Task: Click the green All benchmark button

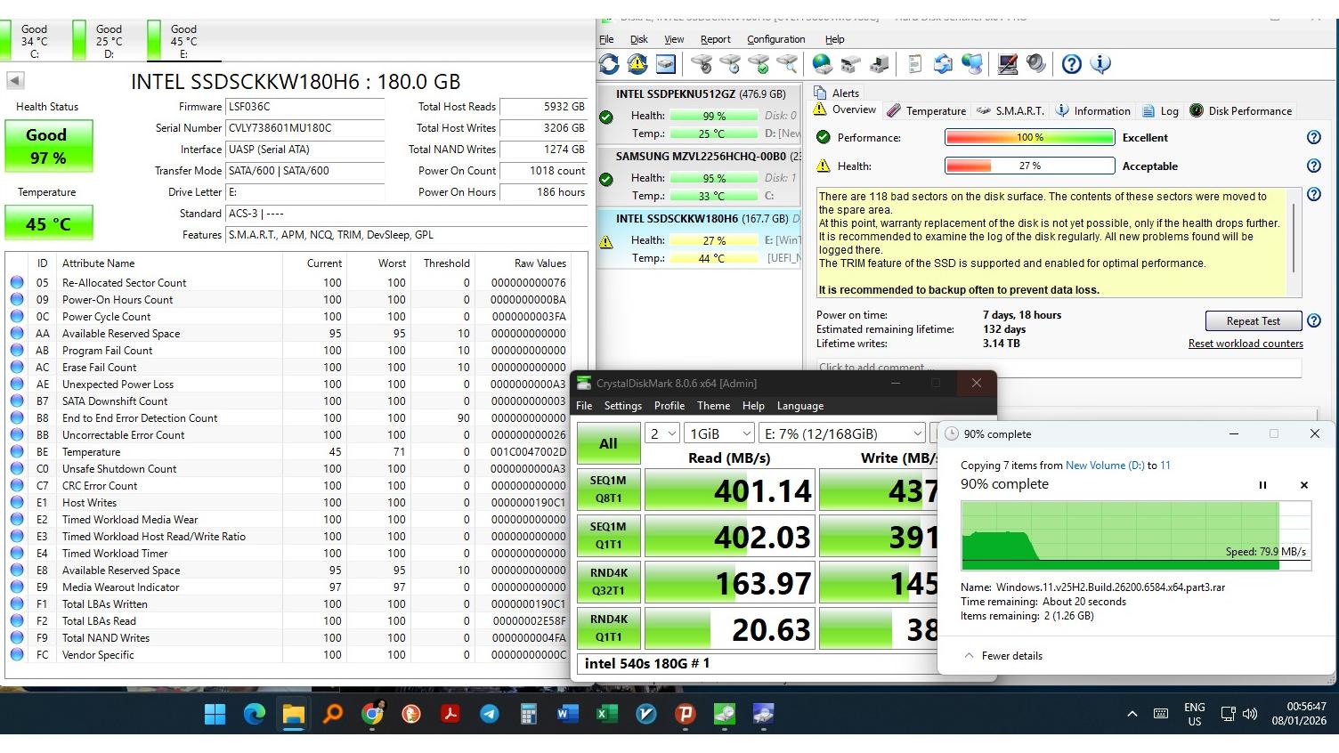Action: (x=608, y=443)
